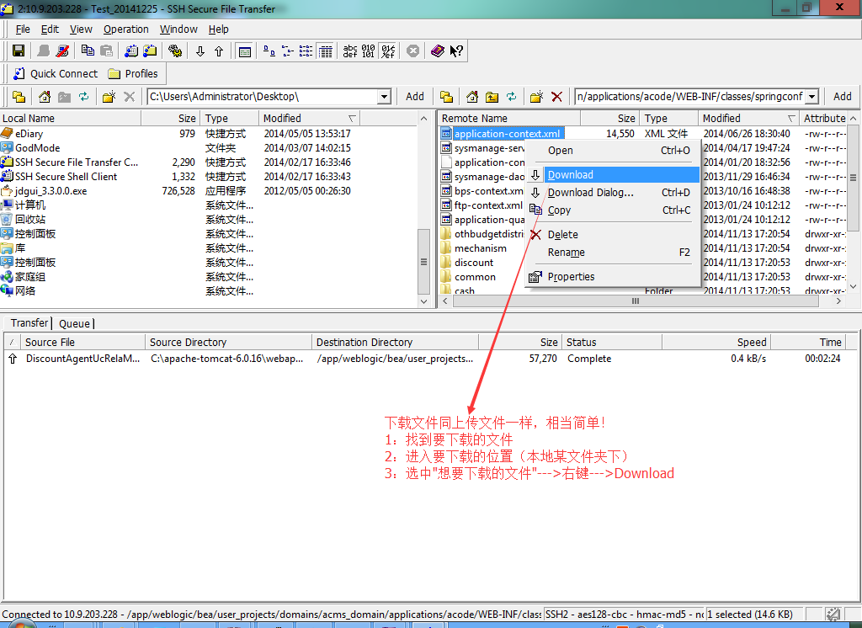This screenshot has width=862, height=628.
Task: Choose Properties in the context menu
Action: pos(613,277)
